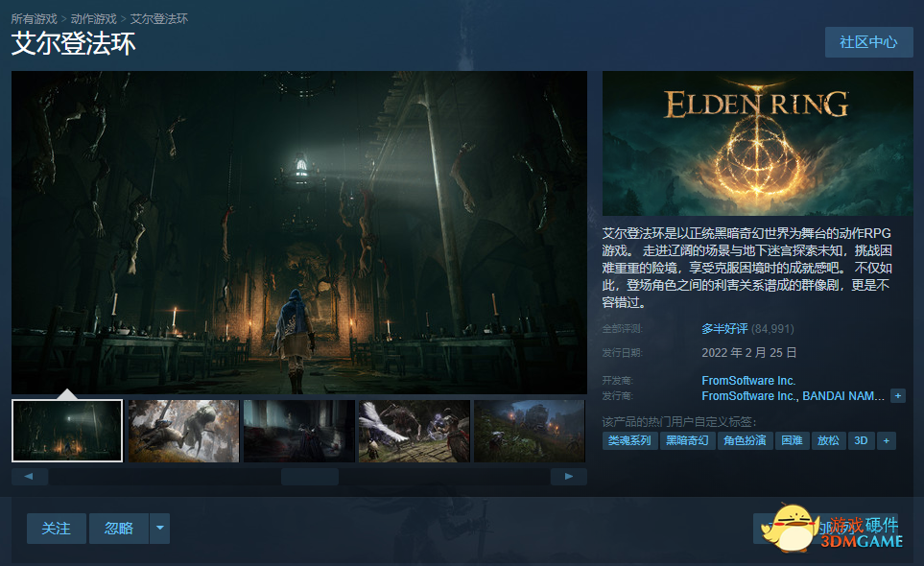Follow the game with 关注 button

[x=57, y=529]
